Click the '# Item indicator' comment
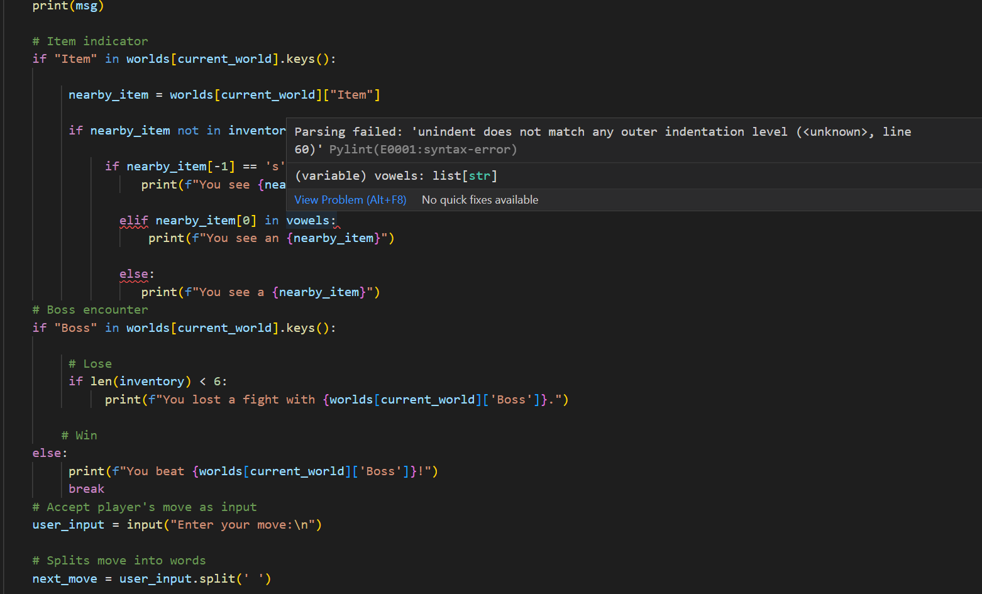The image size is (982, 594). click(x=91, y=41)
